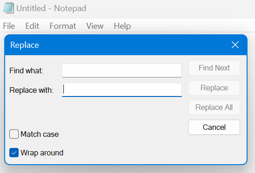Click the Replace All button
Screen dimensions: 255x173
tap(214, 108)
